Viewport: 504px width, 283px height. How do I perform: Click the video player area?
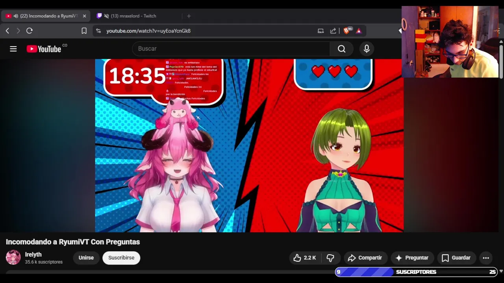[x=249, y=145]
